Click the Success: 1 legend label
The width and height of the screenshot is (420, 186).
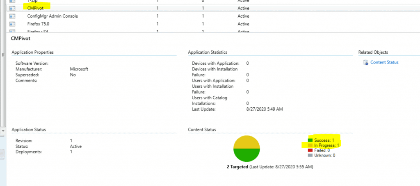tap(324, 140)
